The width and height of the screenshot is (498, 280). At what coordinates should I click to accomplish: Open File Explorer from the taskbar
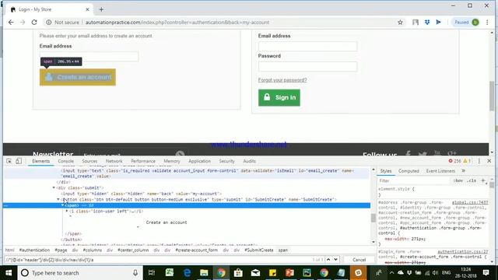coord(204,273)
